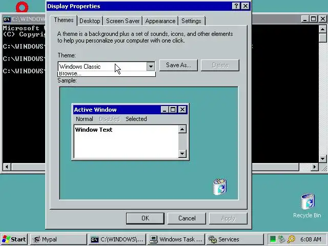The height and width of the screenshot is (246, 328).
Task: Click the Delete theme button
Action: [220, 65]
